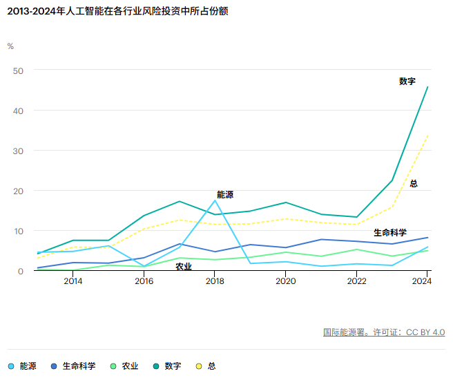Select the 2018 x-axis tick label
This screenshot has width=453, height=378.
[215, 281]
